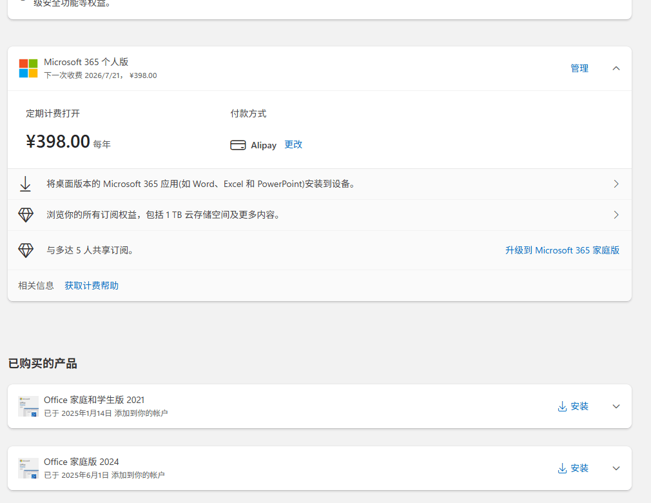Image resolution: width=651 pixels, height=503 pixels.
Task: Click 已于 2025年6月1日 添加到你的帐户 text
Action: pyautogui.click(x=104, y=475)
